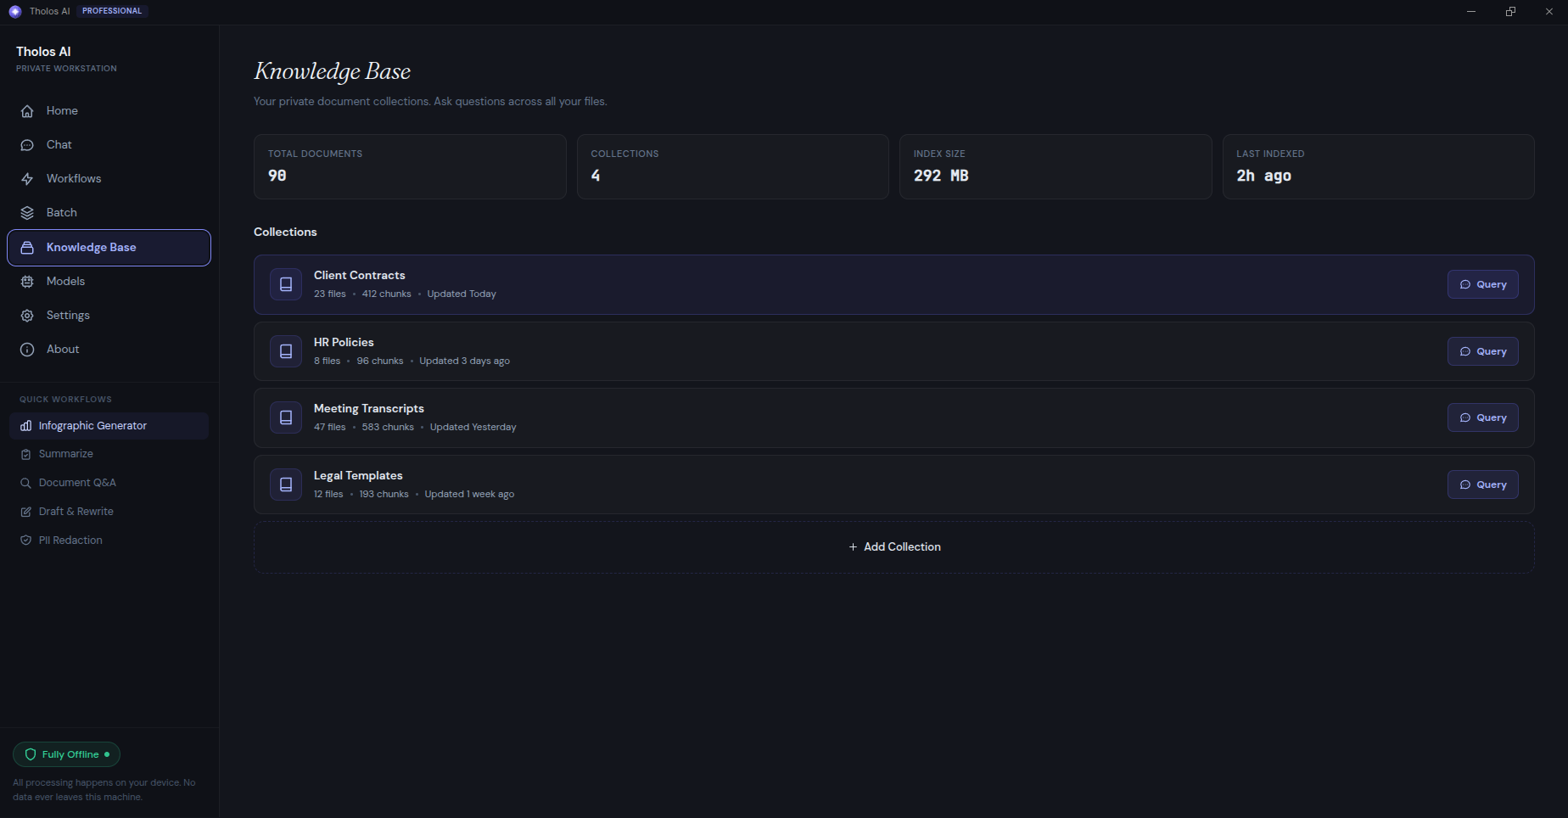The image size is (1568, 818).
Task: Click the About info icon
Action: [x=27, y=350]
